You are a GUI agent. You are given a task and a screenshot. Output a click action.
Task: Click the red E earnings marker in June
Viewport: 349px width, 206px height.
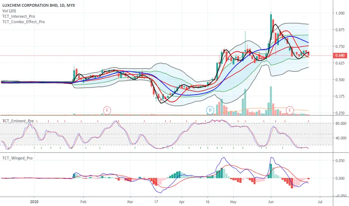click(290, 110)
